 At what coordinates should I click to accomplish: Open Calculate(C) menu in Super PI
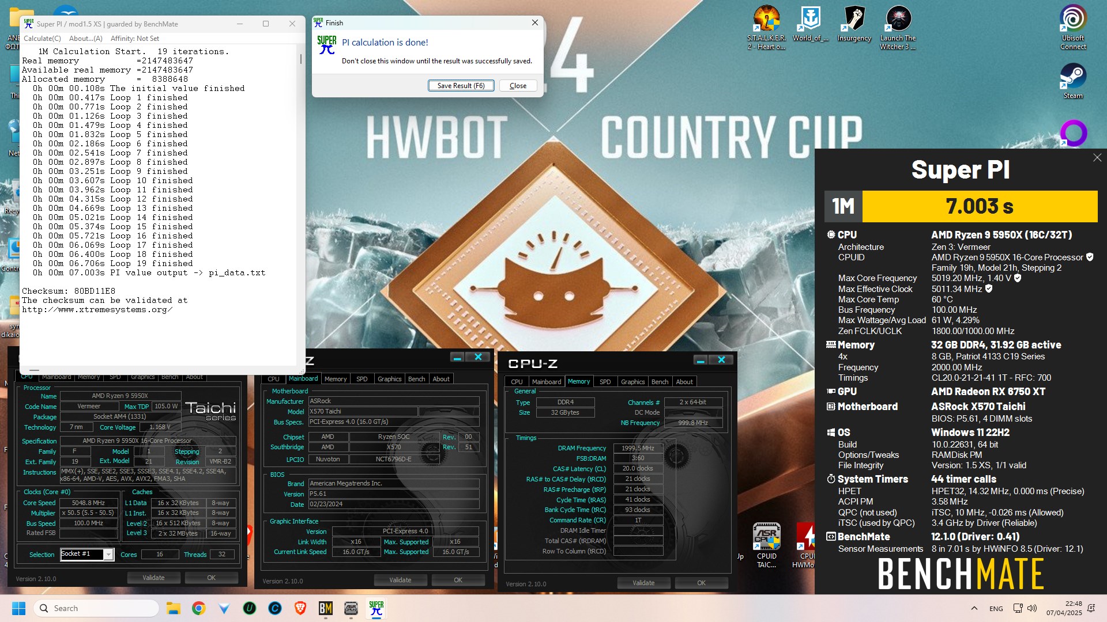[x=42, y=39]
